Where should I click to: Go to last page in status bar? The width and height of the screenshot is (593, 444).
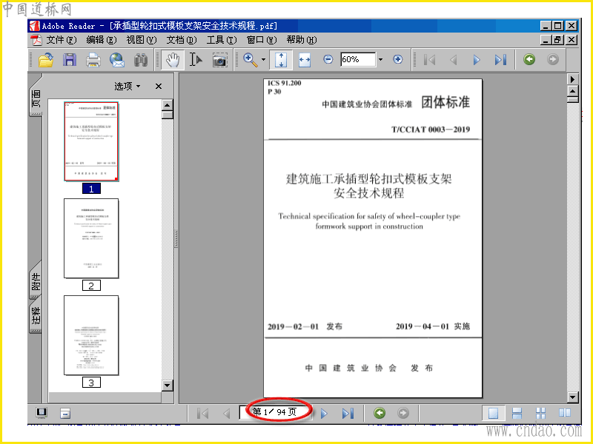coord(348,414)
